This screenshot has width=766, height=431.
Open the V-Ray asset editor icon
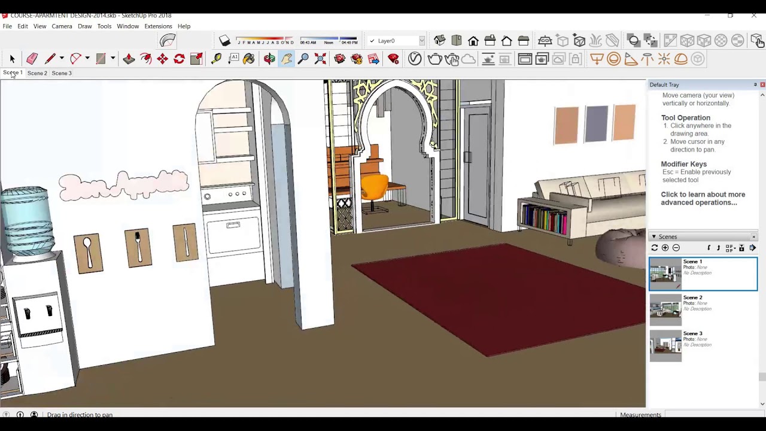pyautogui.click(x=415, y=59)
